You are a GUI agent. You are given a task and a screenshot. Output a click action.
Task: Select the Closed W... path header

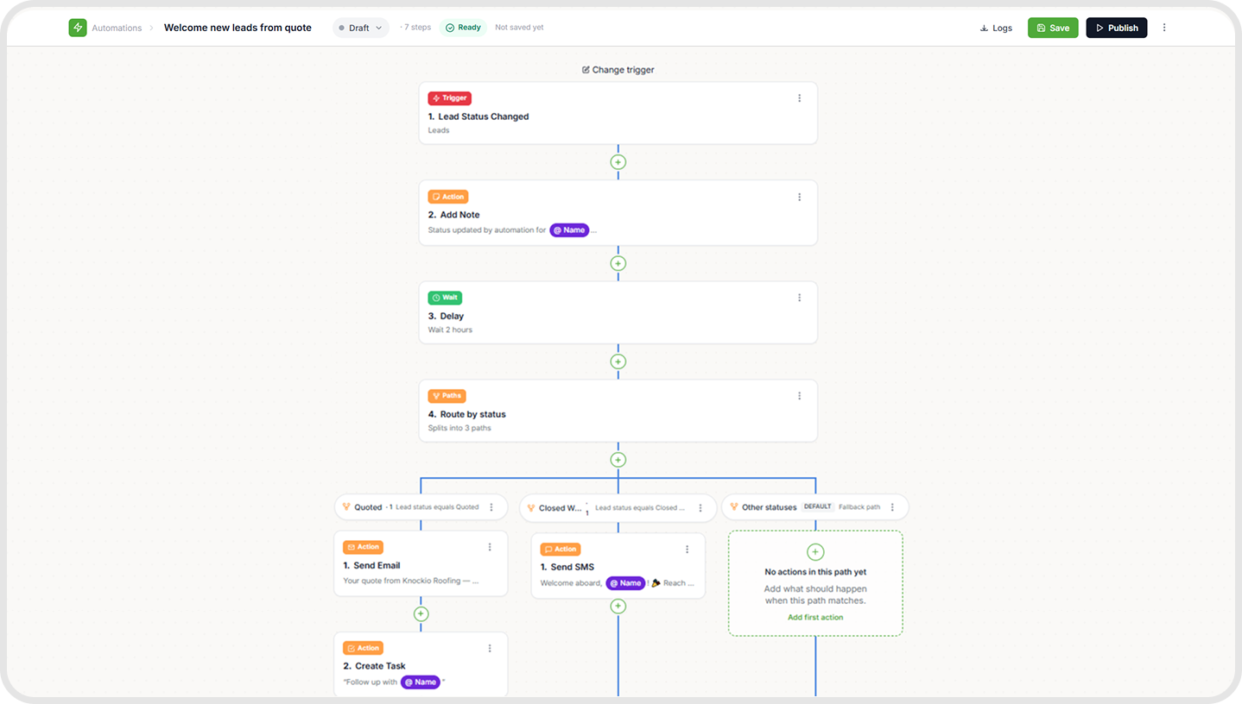point(618,508)
